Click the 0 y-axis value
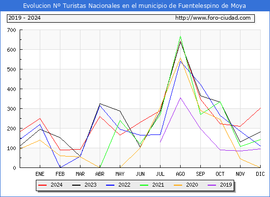The width and height of the screenshot is (270, 197). click(x=14, y=168)
